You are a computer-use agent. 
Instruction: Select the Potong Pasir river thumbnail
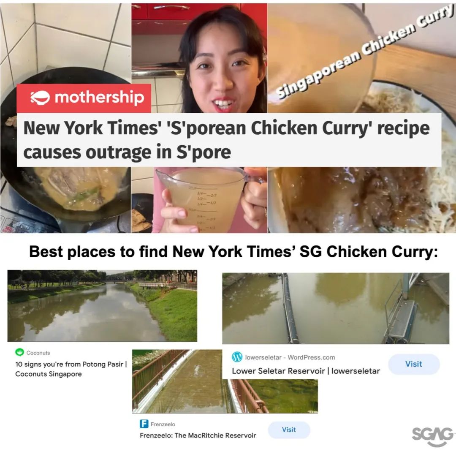(x=102, y=306)
